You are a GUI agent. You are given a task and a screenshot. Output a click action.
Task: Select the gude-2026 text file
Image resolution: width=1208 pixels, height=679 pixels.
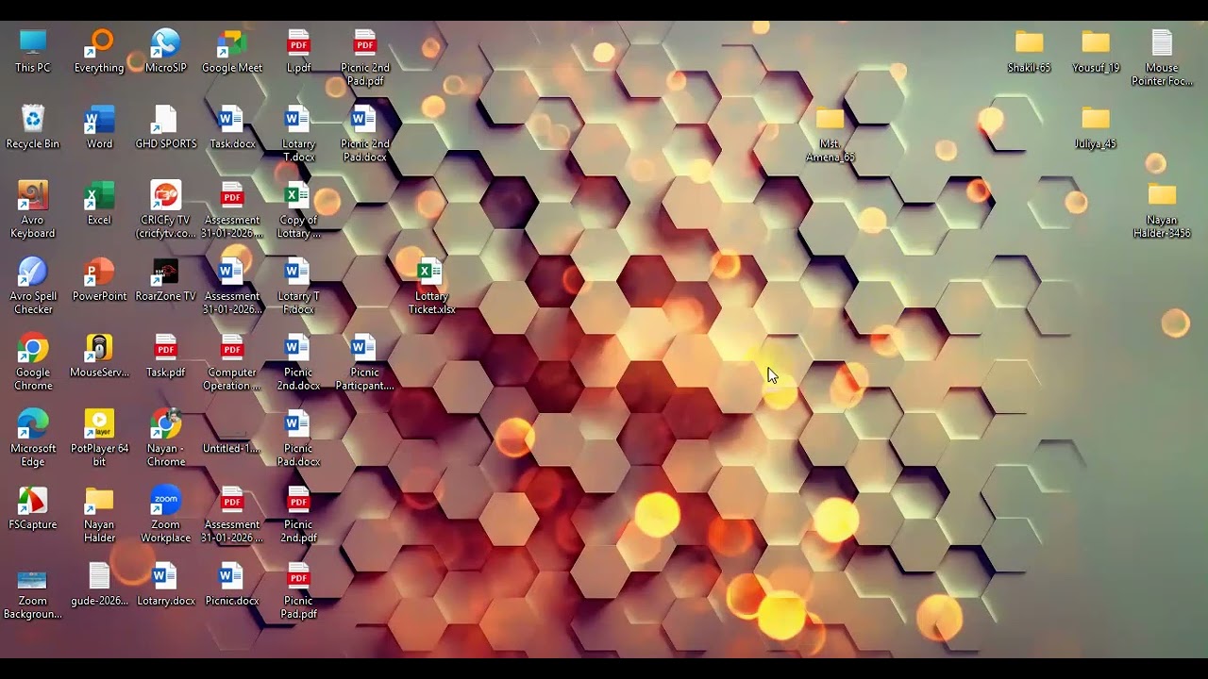click(x=99, y=584)
